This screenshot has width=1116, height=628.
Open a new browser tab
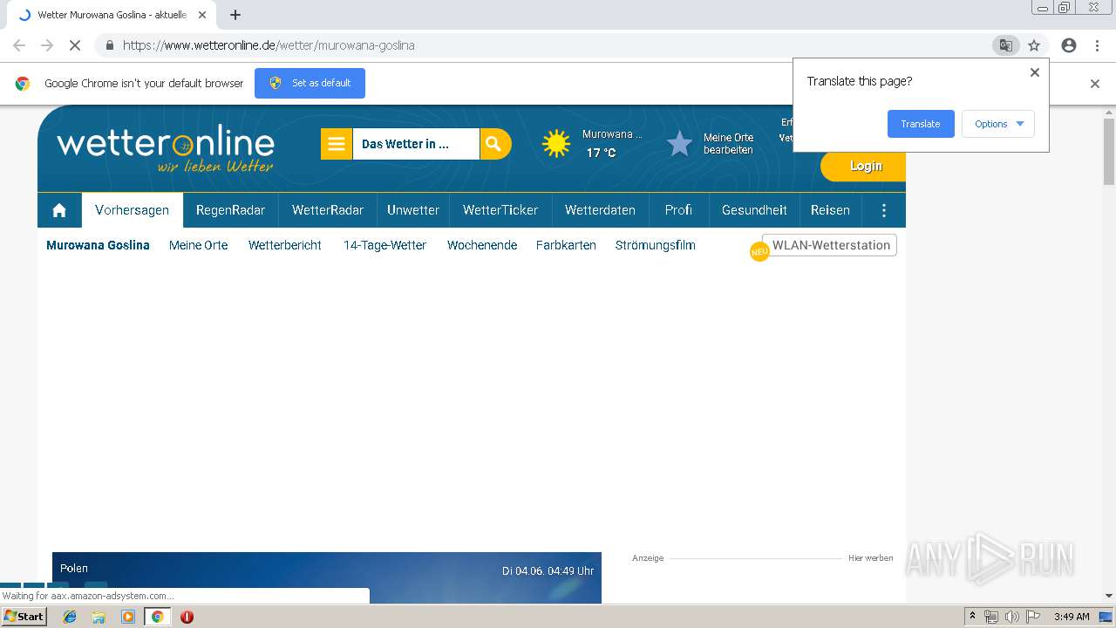(235, 15)
